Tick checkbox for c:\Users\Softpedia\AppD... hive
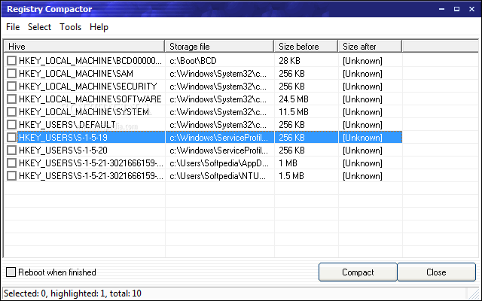This screenshot has height=301, width=482. point(12,163)
